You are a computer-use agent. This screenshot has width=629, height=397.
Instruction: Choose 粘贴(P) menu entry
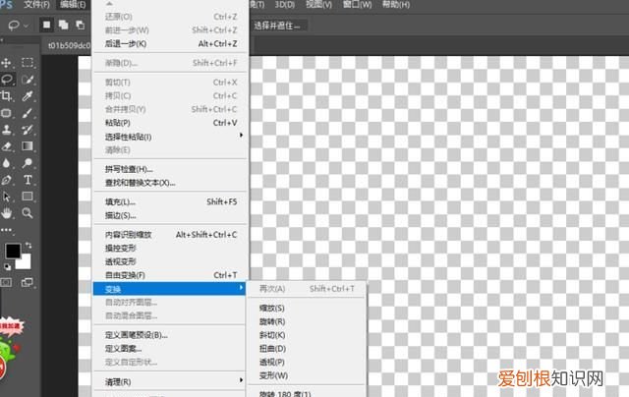coord(170,123)
